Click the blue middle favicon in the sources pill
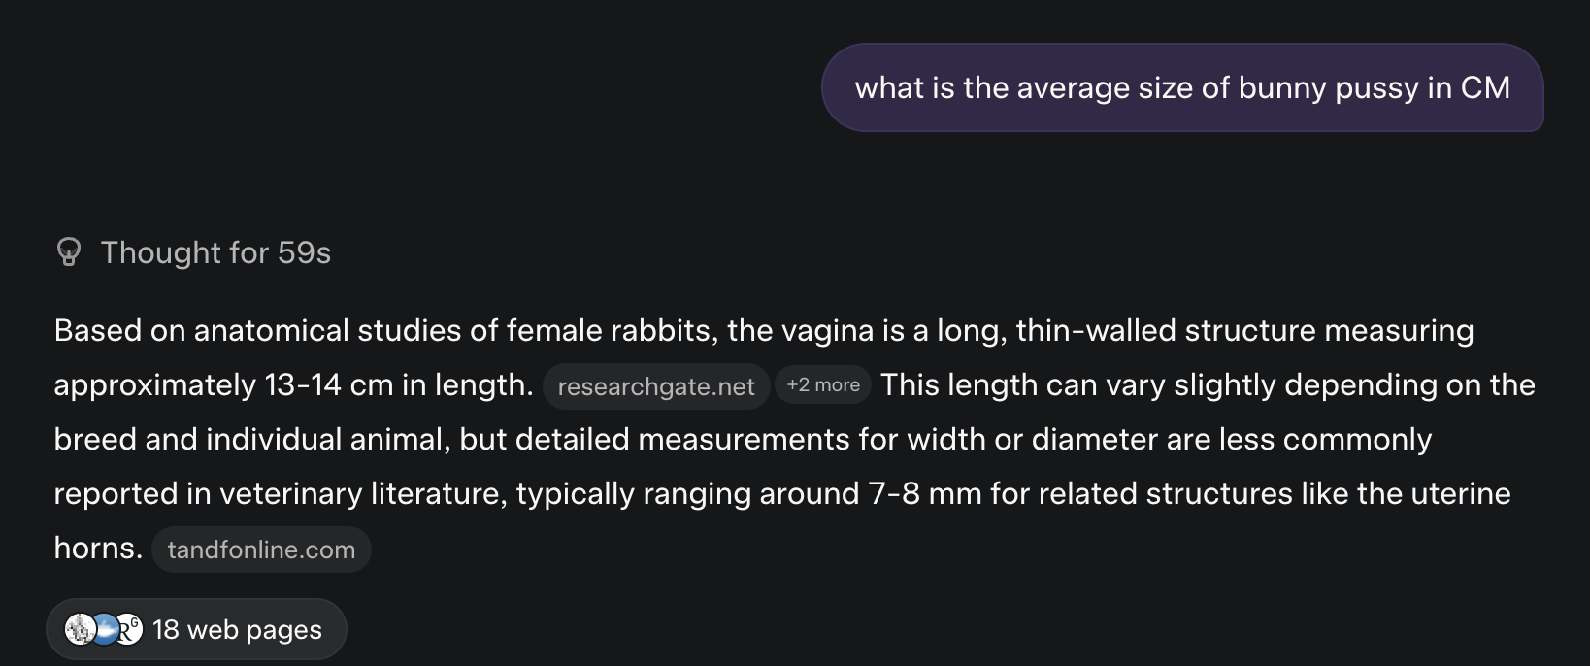Screen dimensions: 1590x666 (104, 629)
